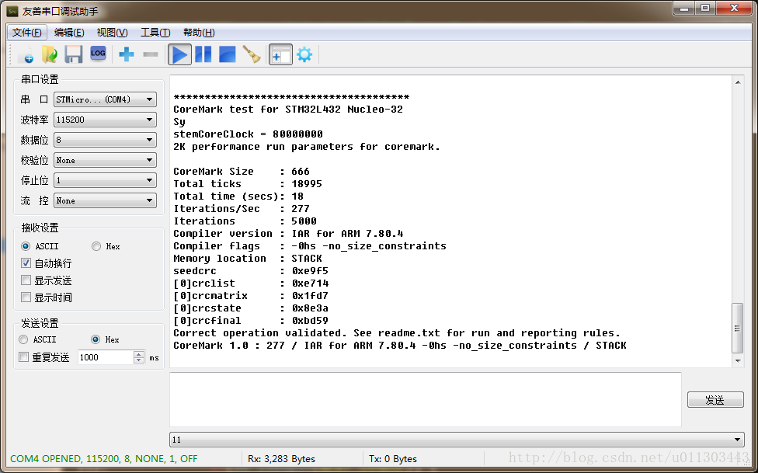Open the stop bits (停止位) dropdown

pyautogui.click(x=105, y=180)
